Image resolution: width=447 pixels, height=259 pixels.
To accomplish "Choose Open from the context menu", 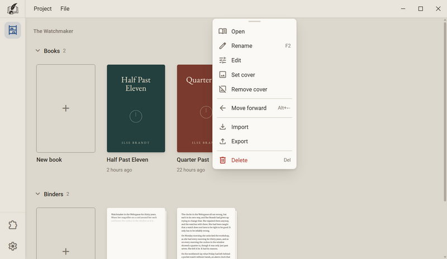I will [x=254, y=31].
